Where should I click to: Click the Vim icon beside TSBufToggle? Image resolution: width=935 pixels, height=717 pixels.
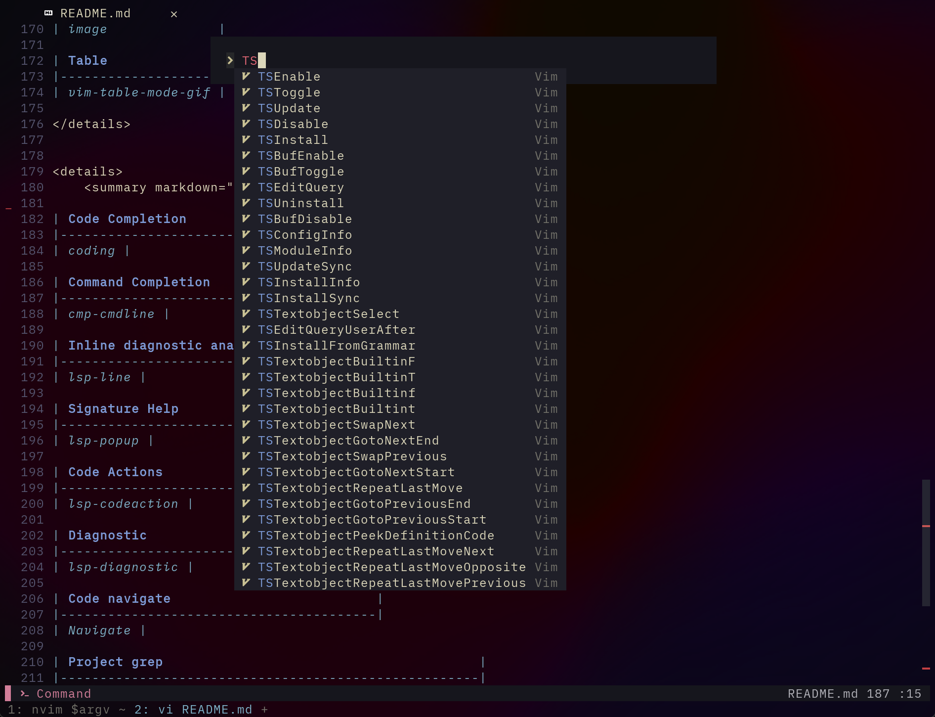click(246, 171)
